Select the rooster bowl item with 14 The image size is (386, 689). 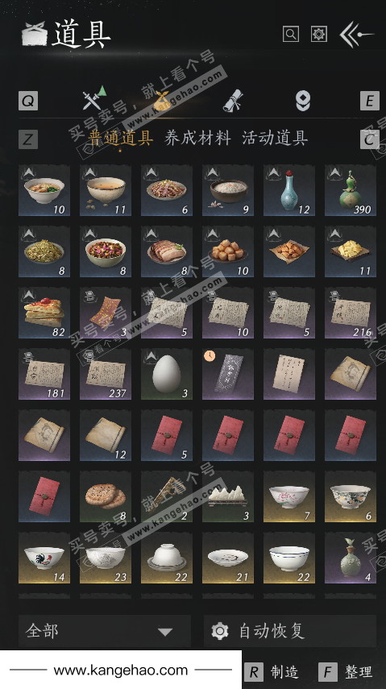pos(44,558)
